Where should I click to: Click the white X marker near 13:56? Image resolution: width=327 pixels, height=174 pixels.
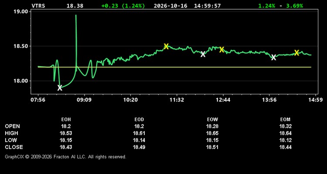pos(274,57)
